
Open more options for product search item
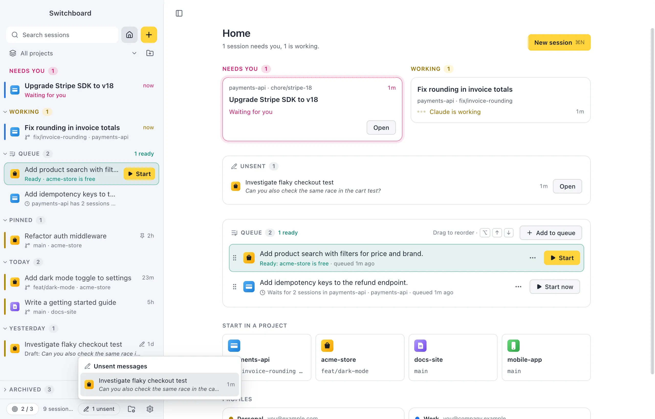tap(533, 258)
